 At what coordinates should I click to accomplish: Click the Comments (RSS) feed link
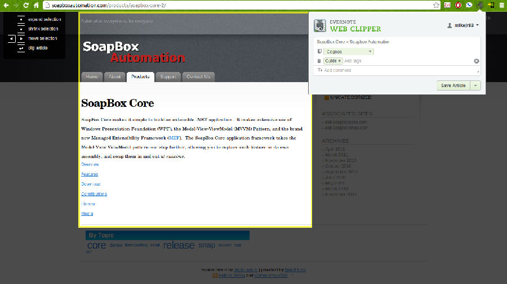(271, 276)
